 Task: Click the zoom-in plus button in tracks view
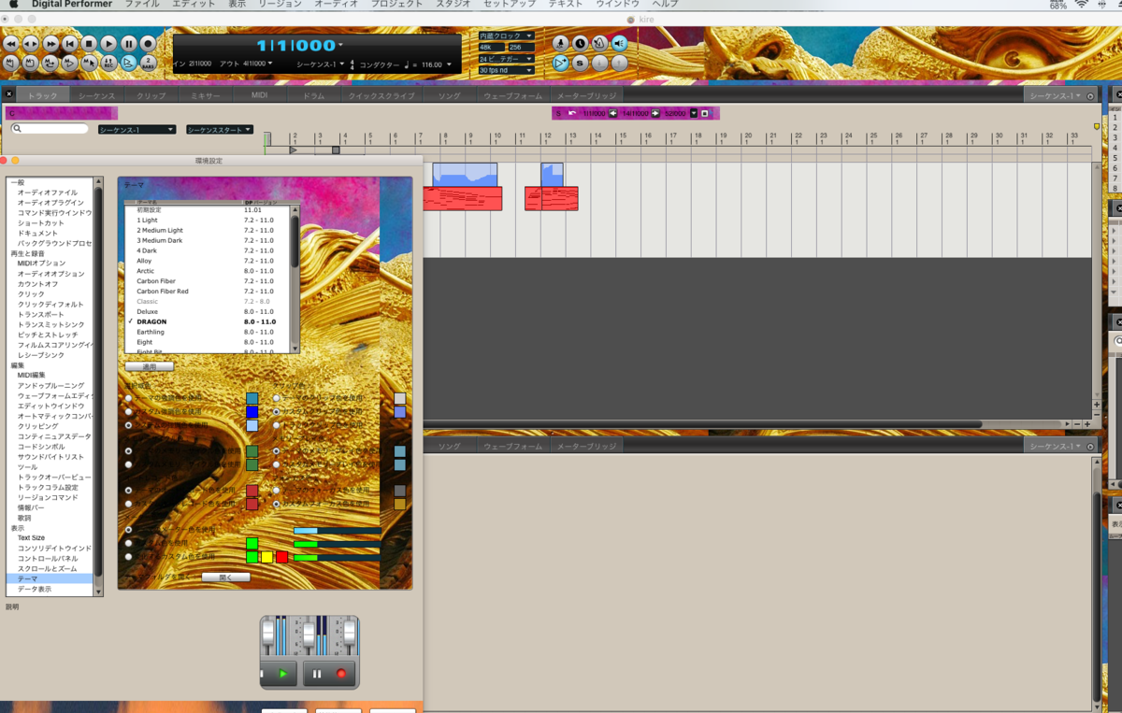(1087, 424)
